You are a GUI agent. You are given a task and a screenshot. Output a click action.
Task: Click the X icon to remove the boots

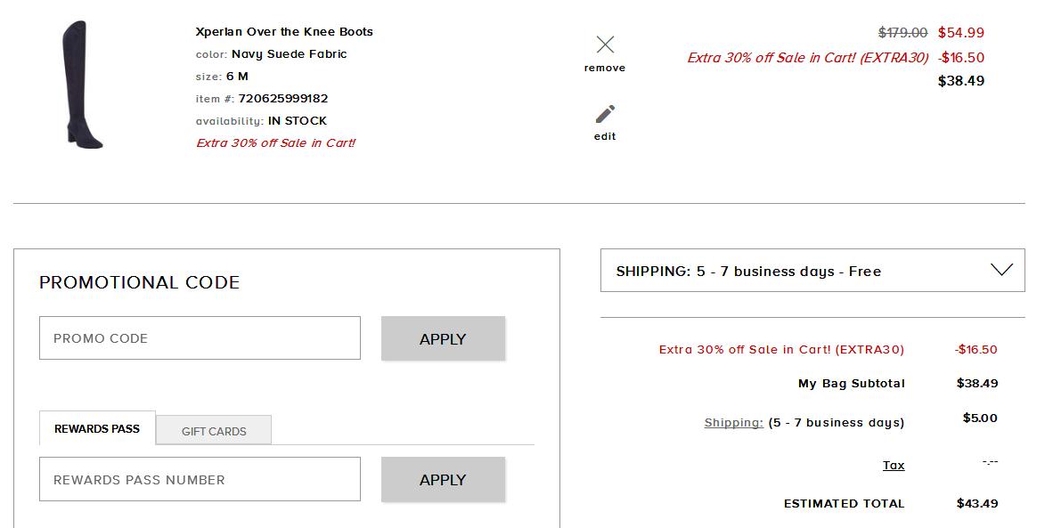point(605,45)
